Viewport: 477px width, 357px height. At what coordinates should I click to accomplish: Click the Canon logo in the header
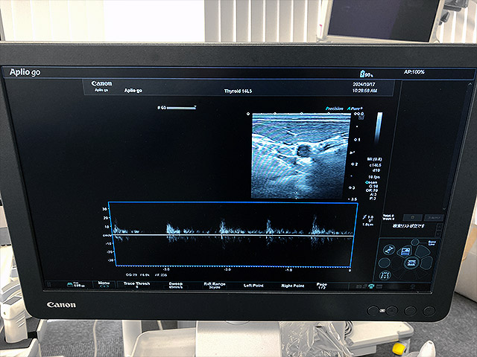(x=101, y=83)
